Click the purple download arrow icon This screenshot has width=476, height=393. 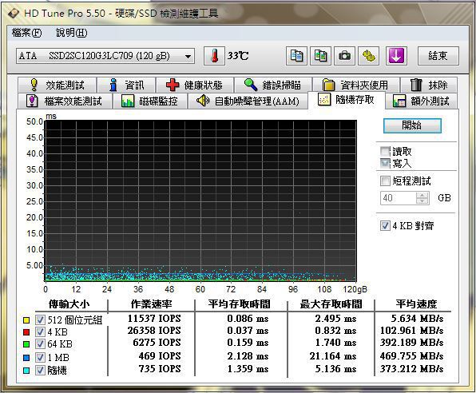click(396, 56)
